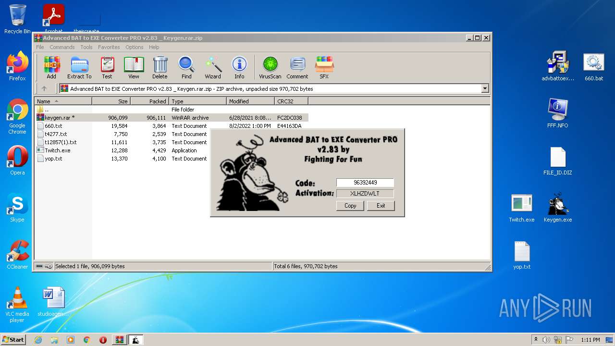The image size is (615, 346).
Task: Open the Windows Start menu
Action: [13, 339]
